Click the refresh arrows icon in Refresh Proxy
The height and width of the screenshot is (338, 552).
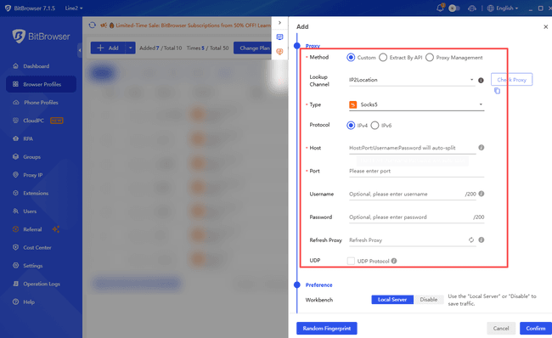point(471,239)
